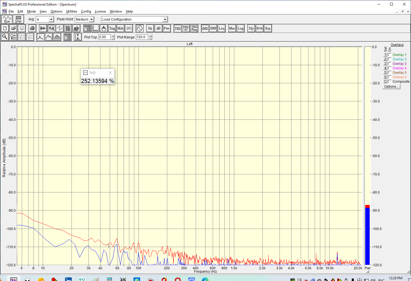Click the Set overlay 1 button
Viewport: 411px width, 281px height.
[x=385, y=55]
